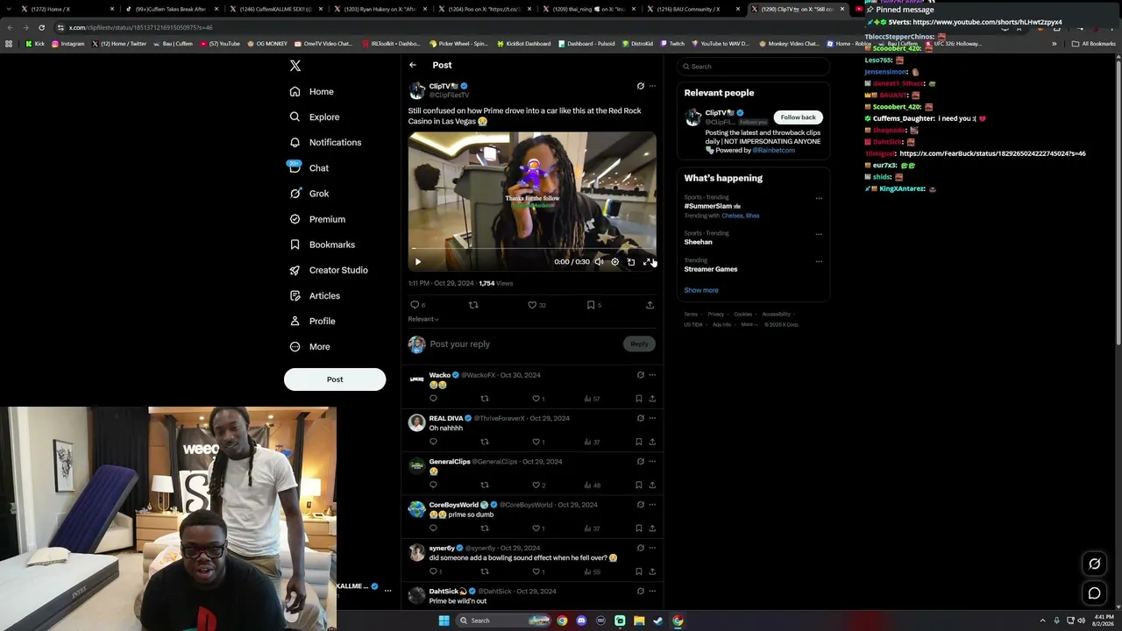
Task: Like the main post with 32 likes
Action: (532, 305)
